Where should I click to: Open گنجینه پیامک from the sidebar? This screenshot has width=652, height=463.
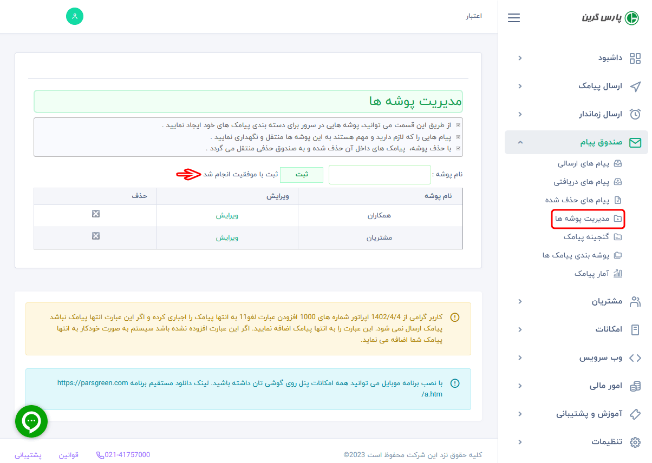coord(586,237)
